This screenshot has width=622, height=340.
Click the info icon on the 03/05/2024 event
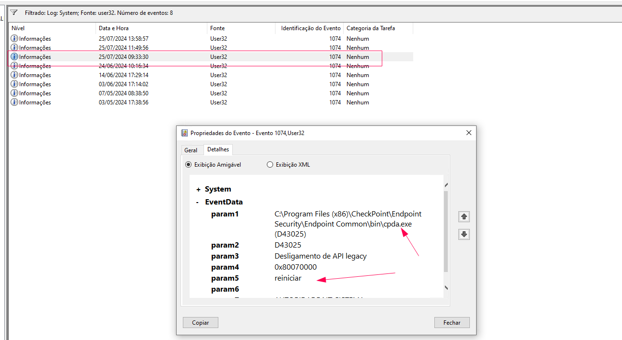coord(14,102)
